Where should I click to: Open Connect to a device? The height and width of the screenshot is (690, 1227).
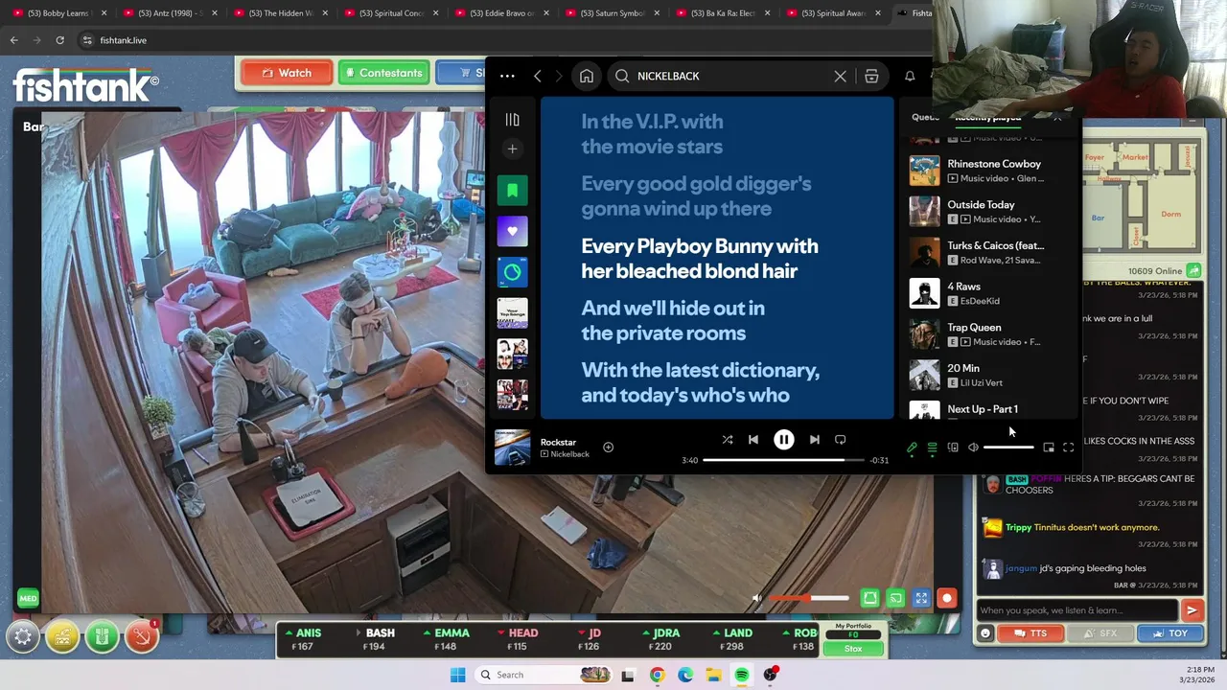(x=953, y=448)
